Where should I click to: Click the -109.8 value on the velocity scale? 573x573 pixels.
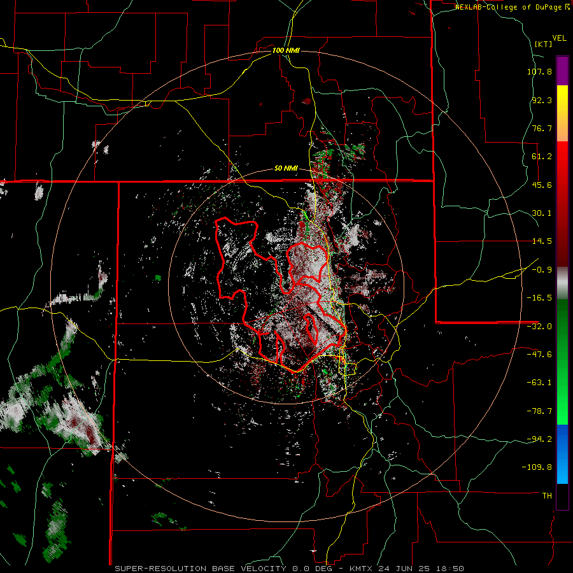pos(537,467)
